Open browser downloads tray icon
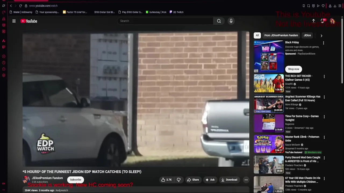344x193 pixels. click(335, 6)
